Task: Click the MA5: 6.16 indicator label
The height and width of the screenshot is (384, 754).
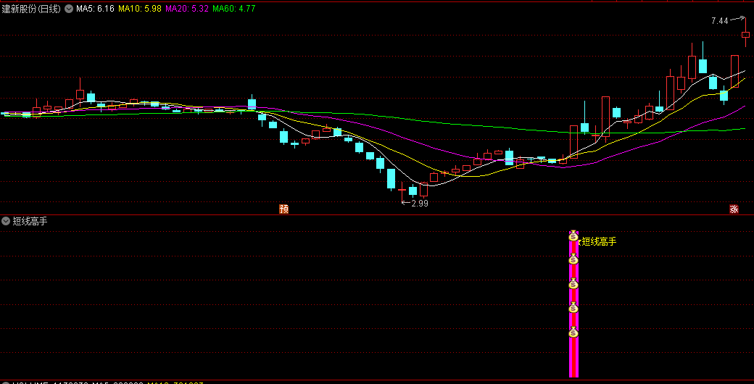Action: point(95,9)
